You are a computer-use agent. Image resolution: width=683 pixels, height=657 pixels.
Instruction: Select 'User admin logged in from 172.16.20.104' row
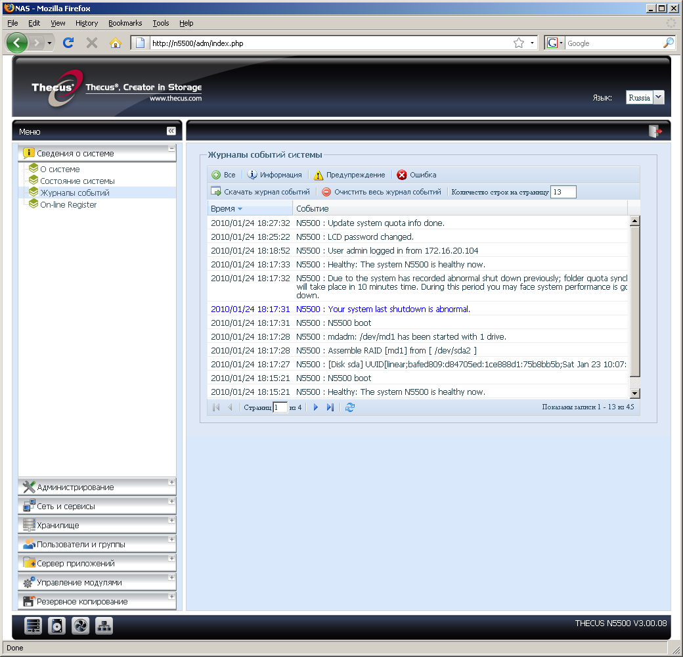pos(418,250)
